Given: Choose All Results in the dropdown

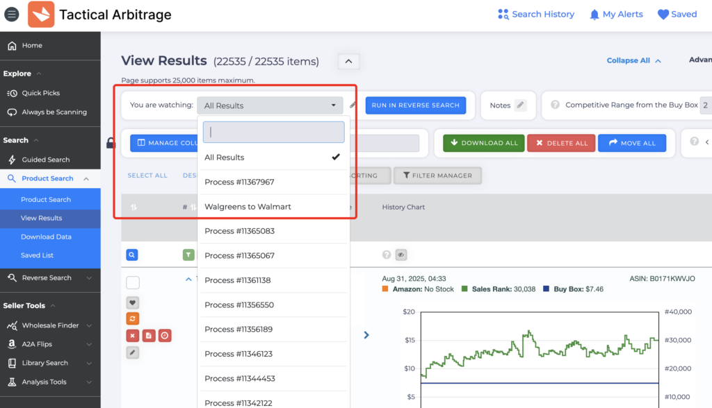Looking at the screenshot, I should tap(273, 158).
